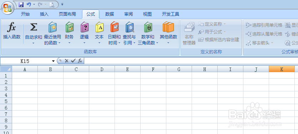This screenshot has height=134, width=298.
Task: Switch to the 插入 tab
Action: [44, 14]
